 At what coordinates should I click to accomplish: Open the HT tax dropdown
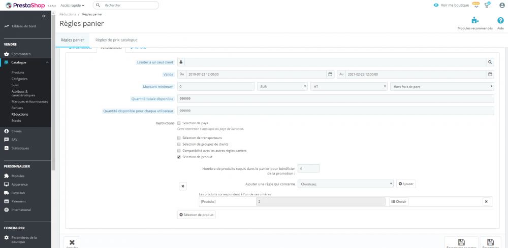pos(349,86)
